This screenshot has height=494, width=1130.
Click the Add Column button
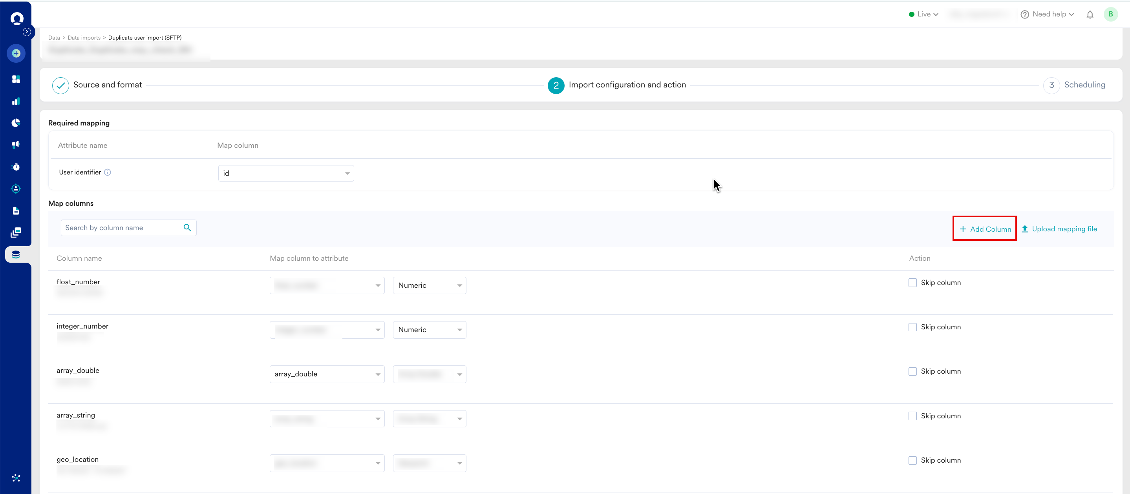tap(984, 229)
